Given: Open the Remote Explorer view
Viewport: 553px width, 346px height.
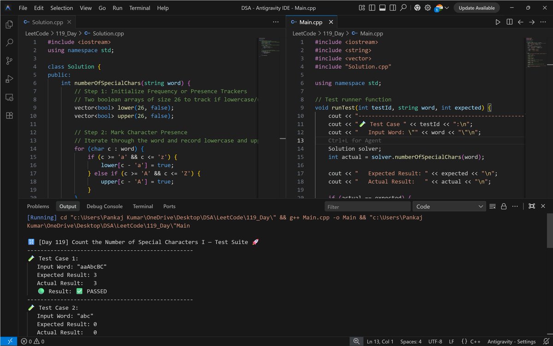Looking at the screenshot, I should pos(9,97).
